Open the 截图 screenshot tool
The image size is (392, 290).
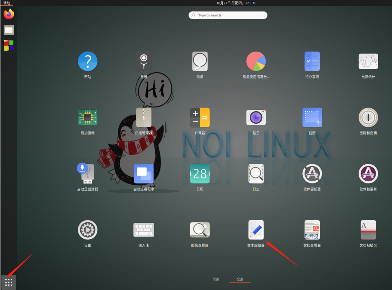point(312,117)
